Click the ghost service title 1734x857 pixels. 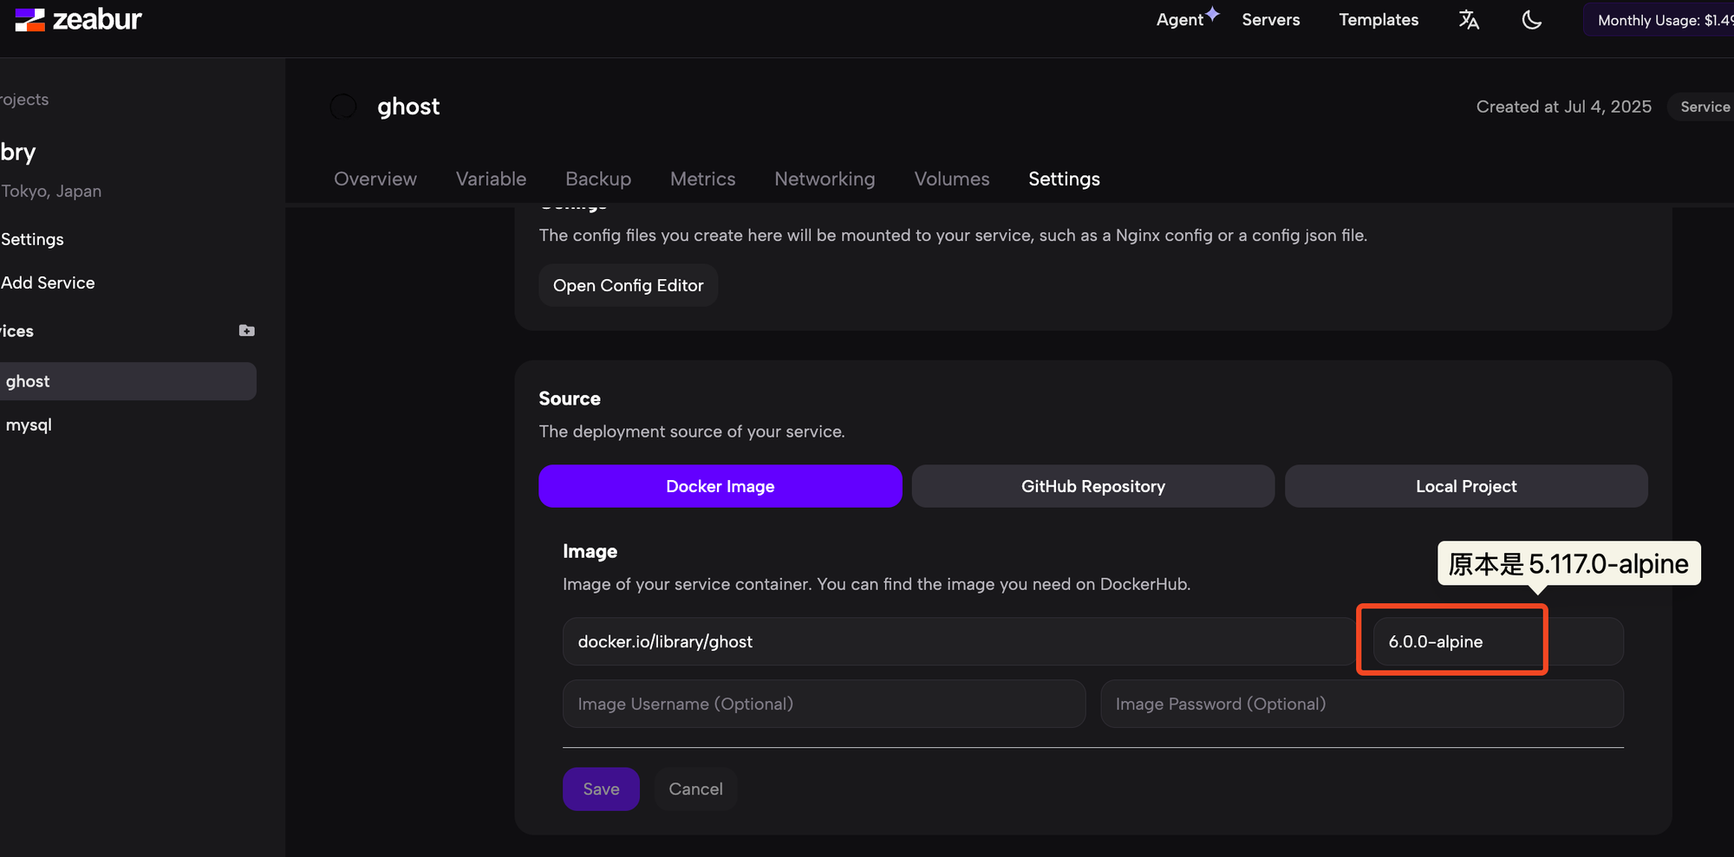coord(408,107)
